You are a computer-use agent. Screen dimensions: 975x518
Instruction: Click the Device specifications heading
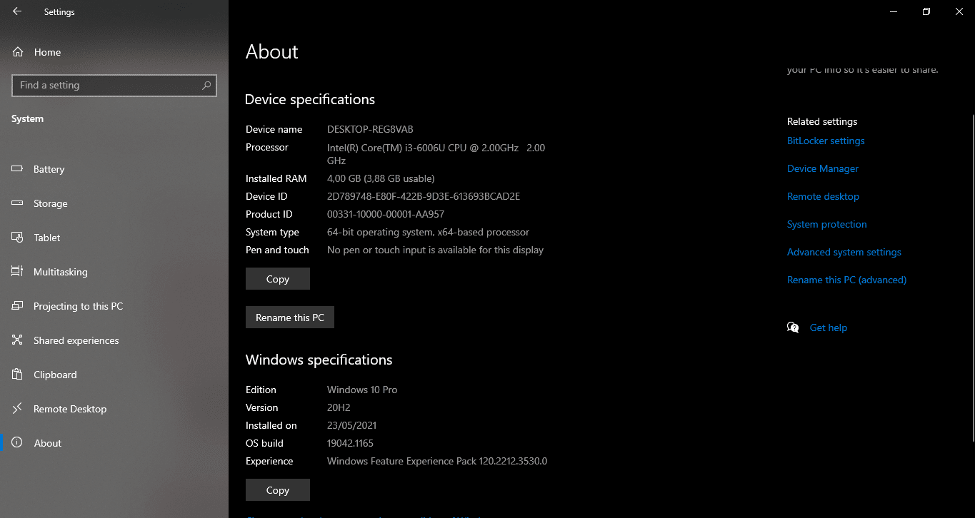pyautogui.click(x=310, y=99)
